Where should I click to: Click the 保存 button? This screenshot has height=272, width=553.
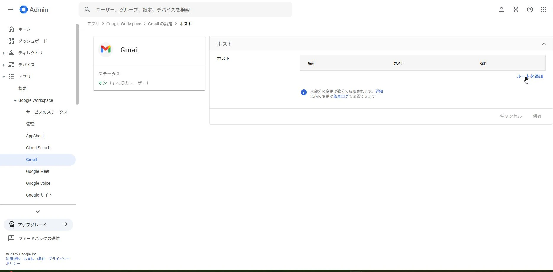[537, 116]
